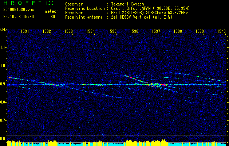Click the 0.9 kHz axis label
The height and width of the screenshot is (146, 229).
(x=3, y=84)
